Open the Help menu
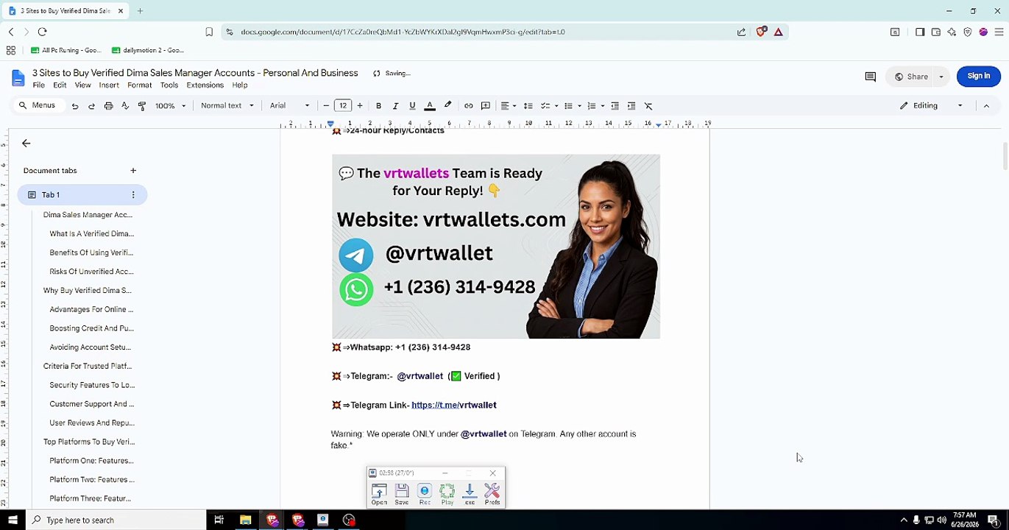 pyautogui.click(x=240, y=85)
